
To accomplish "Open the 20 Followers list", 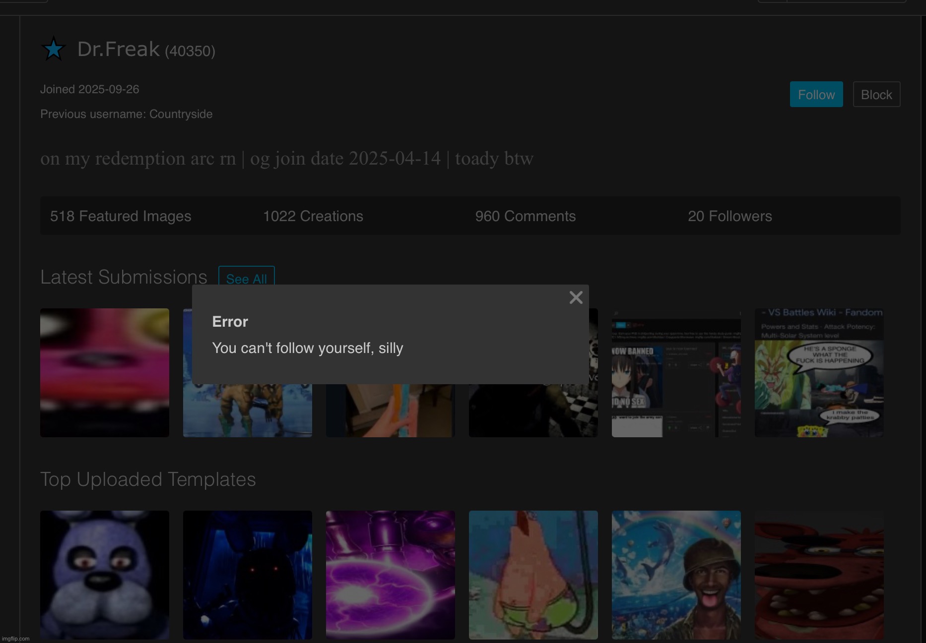I will [729, 216].
